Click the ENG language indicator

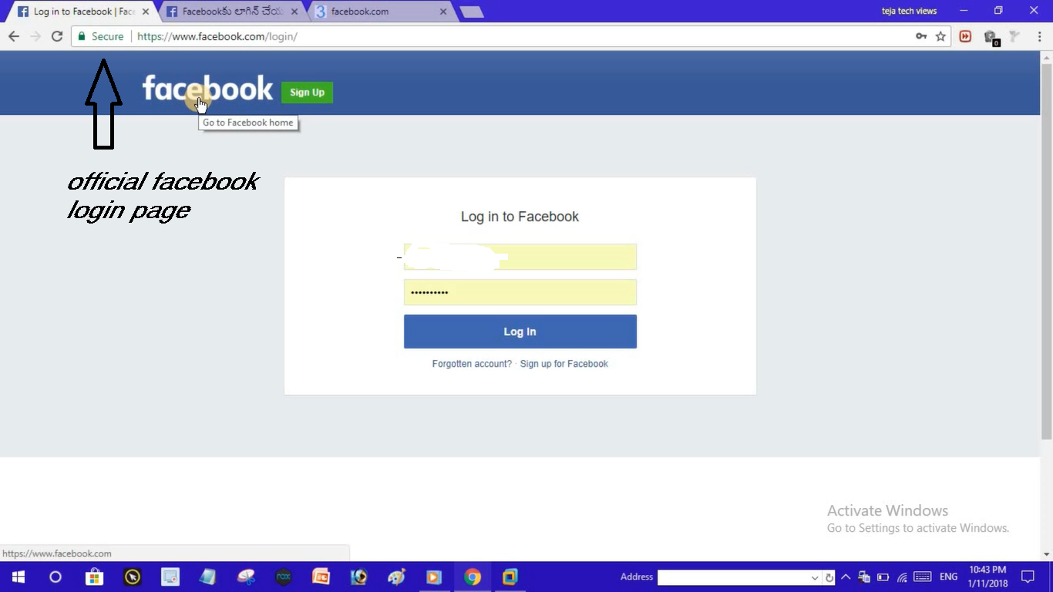[x=949, y=577]
